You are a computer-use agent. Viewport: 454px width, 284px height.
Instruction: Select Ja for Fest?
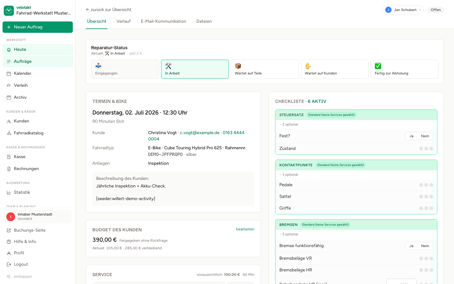tap(411, 136)
